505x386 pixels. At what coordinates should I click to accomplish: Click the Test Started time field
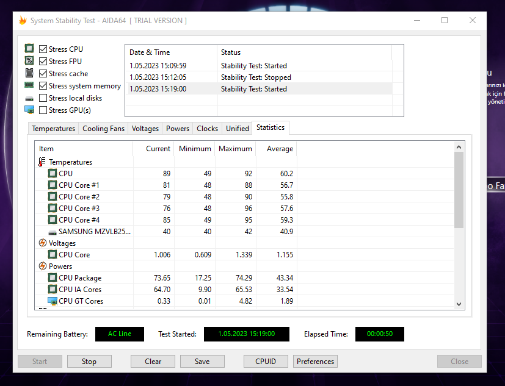246,334
